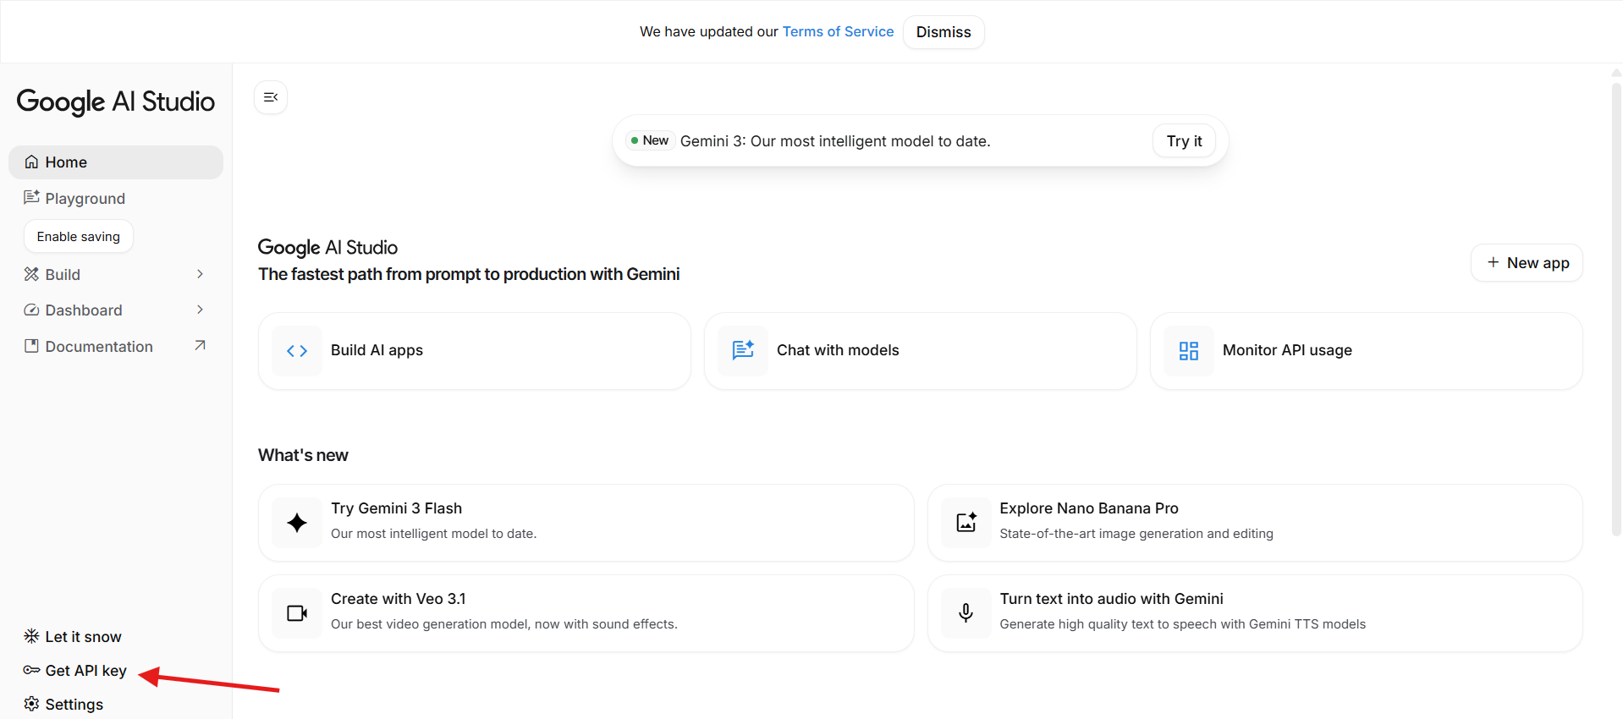1623x719 pixels.
Task: Go to Home in sidebar
Action: point(66,162)
